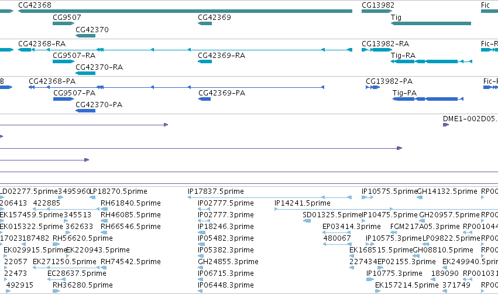The image size is (498, 294).
Task: Select the Tig-PA feature label
Action: click(x=404, y=93)
